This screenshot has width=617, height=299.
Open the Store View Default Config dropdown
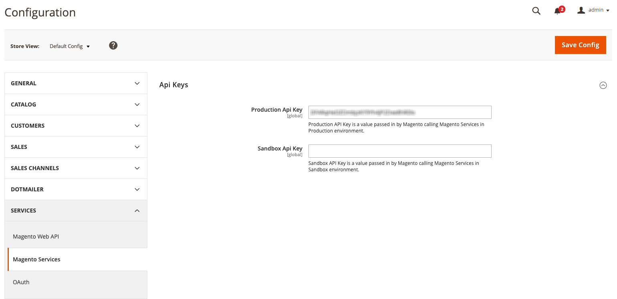click(70, 46)
